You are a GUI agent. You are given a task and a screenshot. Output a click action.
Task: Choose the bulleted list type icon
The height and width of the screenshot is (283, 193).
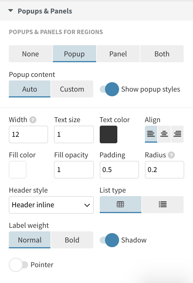(162, 204)
